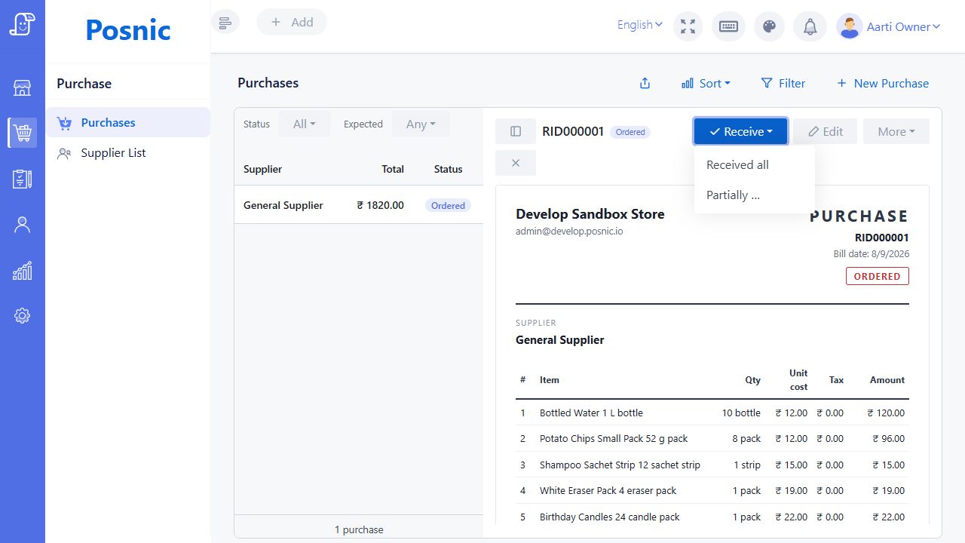Click the Bill date: 8/9/2026 text
The height and width of the screenshot is (543, 965).
click(871, 254)
